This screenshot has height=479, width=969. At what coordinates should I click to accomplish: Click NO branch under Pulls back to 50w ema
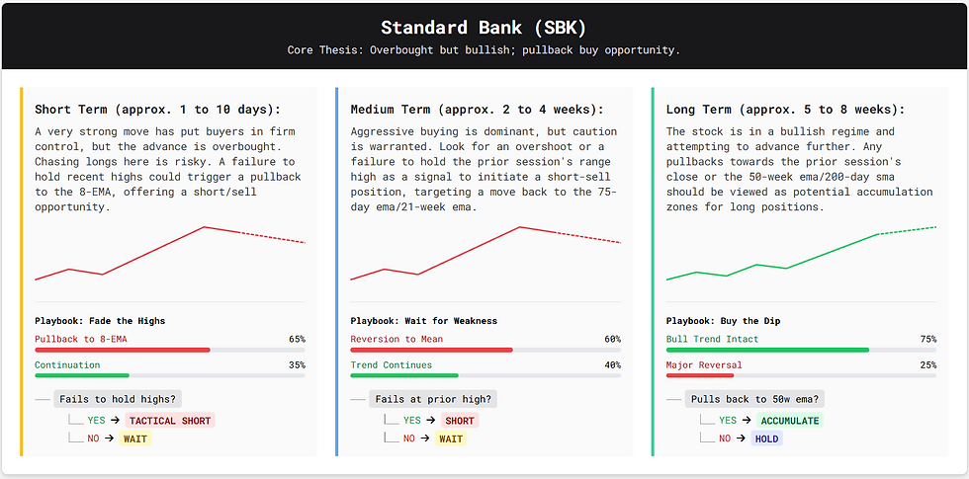coord(724,439)
